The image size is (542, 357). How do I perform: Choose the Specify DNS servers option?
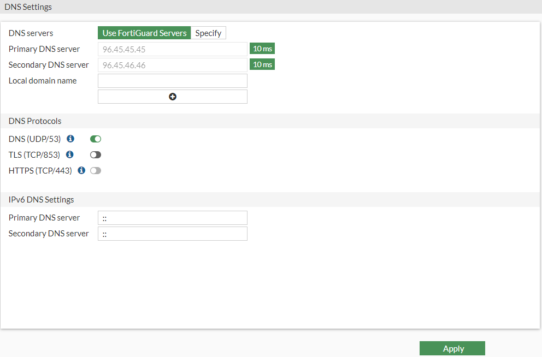[x=208, y=33]
